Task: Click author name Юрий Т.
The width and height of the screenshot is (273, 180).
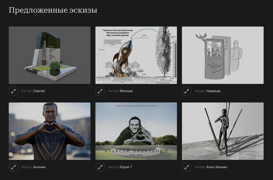Action: [126, 167]
